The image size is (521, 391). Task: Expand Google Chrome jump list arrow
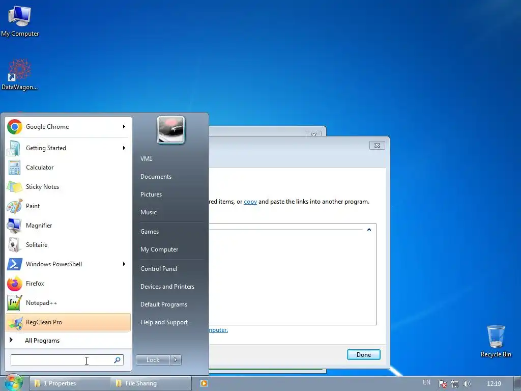click(124, 127)
